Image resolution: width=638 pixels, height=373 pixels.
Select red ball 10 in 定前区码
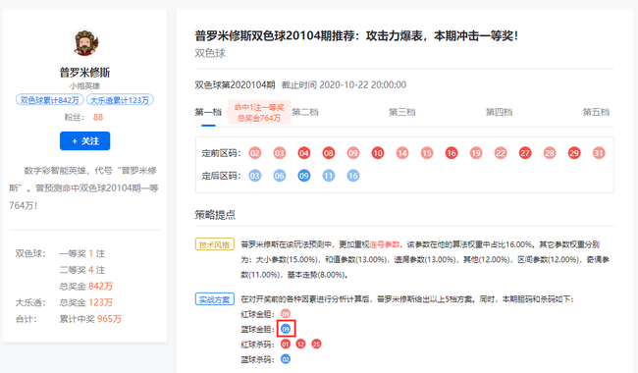coord(378,153)
